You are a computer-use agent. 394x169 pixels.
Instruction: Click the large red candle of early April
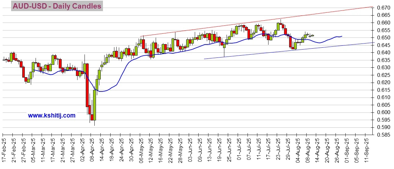[87, 85]
